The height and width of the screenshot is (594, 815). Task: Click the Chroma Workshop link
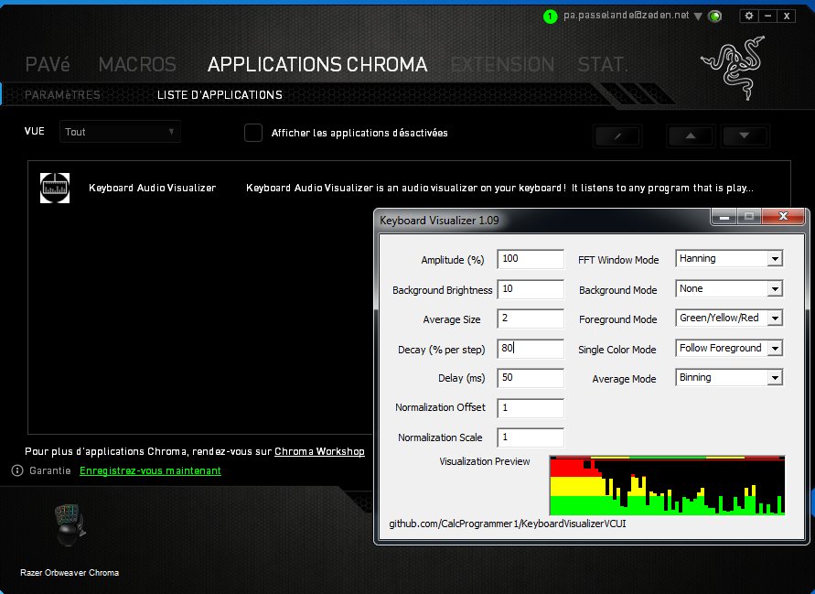(x=319, y=451)
